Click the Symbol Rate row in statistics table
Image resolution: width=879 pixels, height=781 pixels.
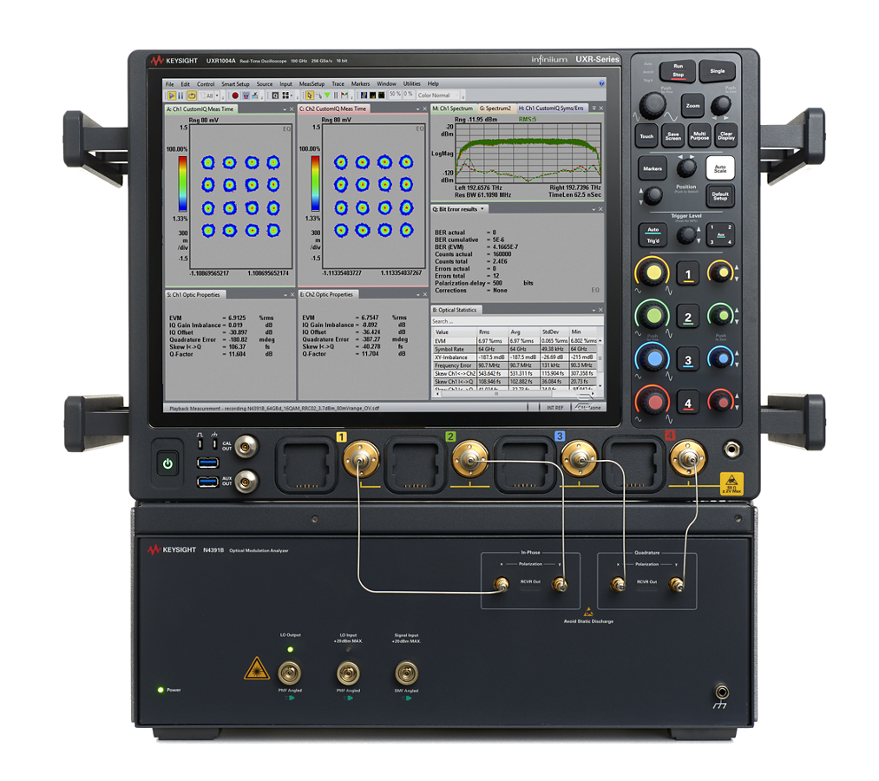click(x=515, y=349)
